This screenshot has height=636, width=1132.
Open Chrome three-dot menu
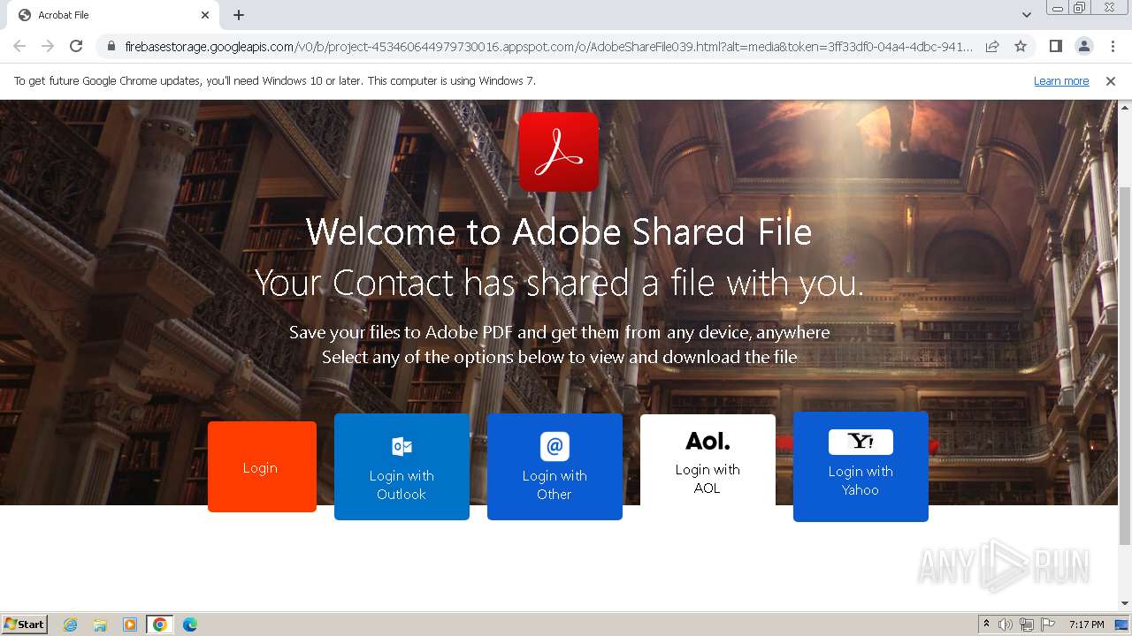click(x=1113, y=46)
